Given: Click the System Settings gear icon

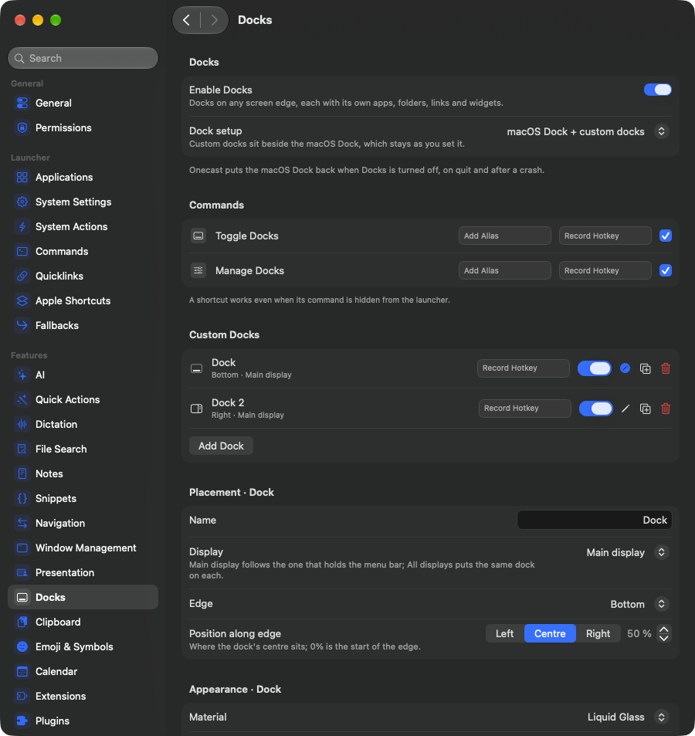Looking at the screenshot, I should [22, 202].
